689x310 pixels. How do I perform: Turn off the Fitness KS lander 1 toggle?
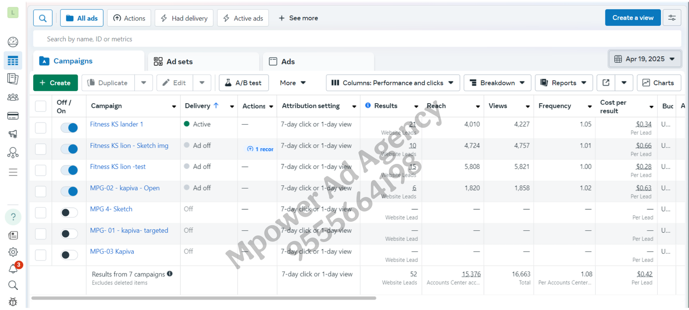(x=69, y=128)
